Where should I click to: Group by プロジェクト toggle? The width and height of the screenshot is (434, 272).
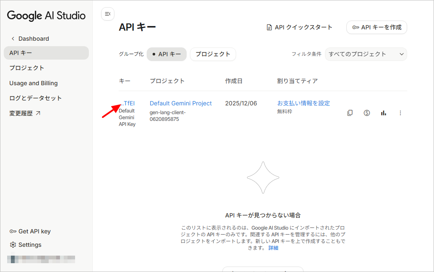tap(213, 54)
